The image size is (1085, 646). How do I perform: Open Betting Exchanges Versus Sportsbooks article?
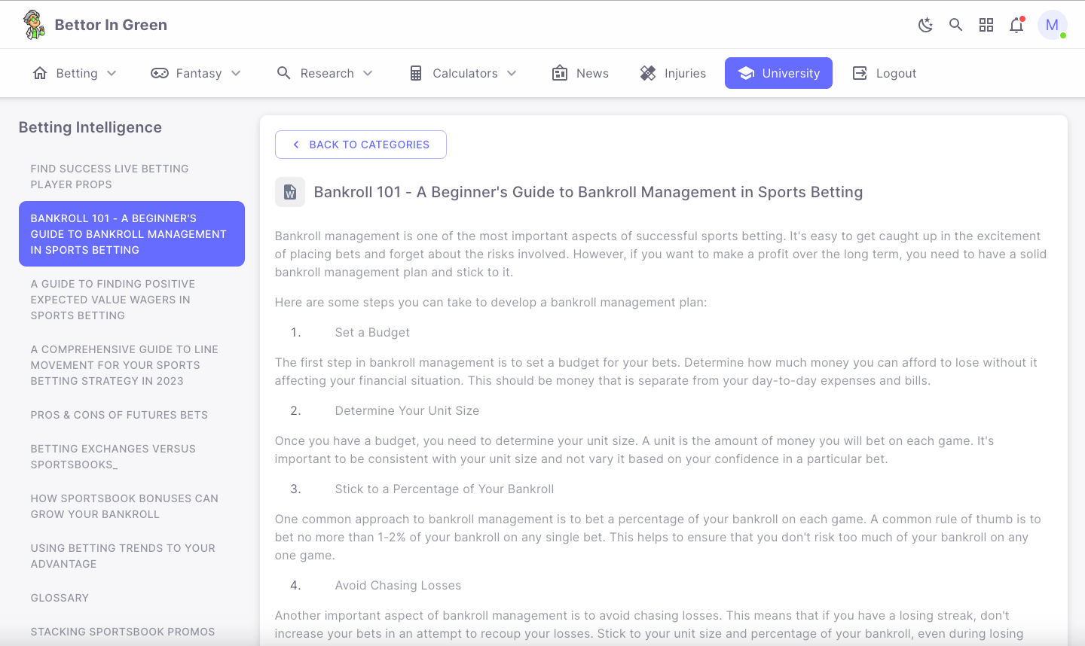coord(132,456)
